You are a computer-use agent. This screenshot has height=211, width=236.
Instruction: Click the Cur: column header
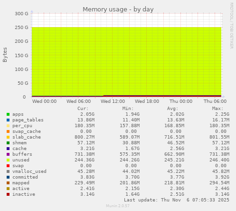(x=83, y=109)
